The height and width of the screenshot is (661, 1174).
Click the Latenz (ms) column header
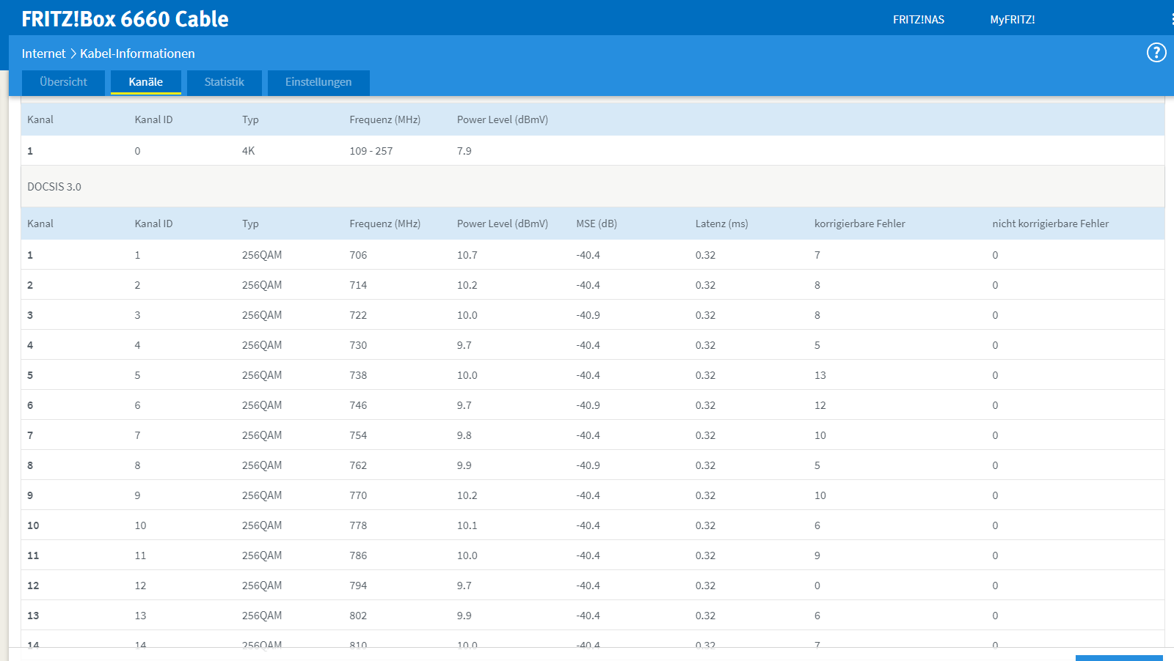pyautogui.click(x=722, y=224)
